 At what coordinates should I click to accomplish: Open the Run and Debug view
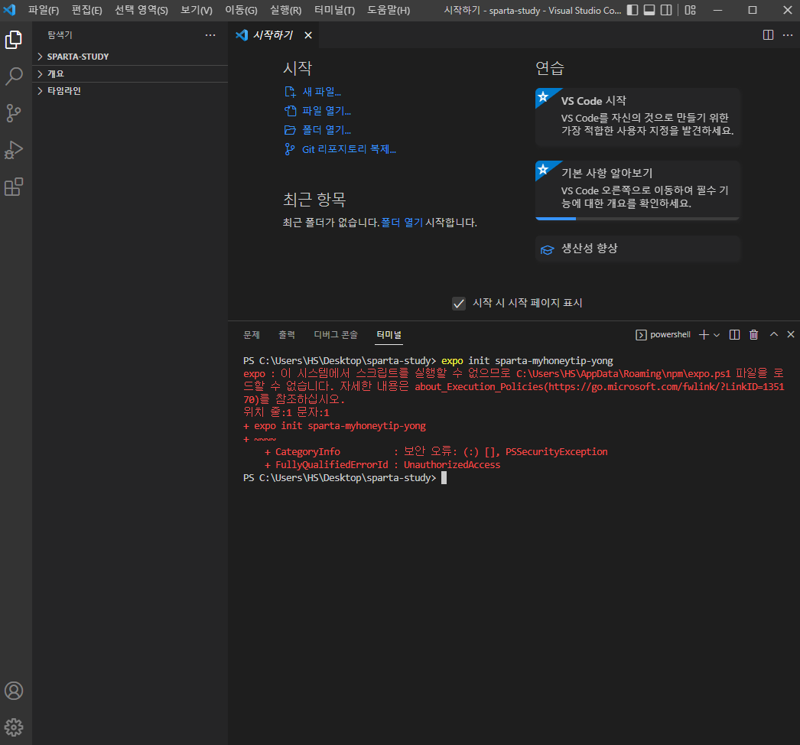click(x=14, y=150)
